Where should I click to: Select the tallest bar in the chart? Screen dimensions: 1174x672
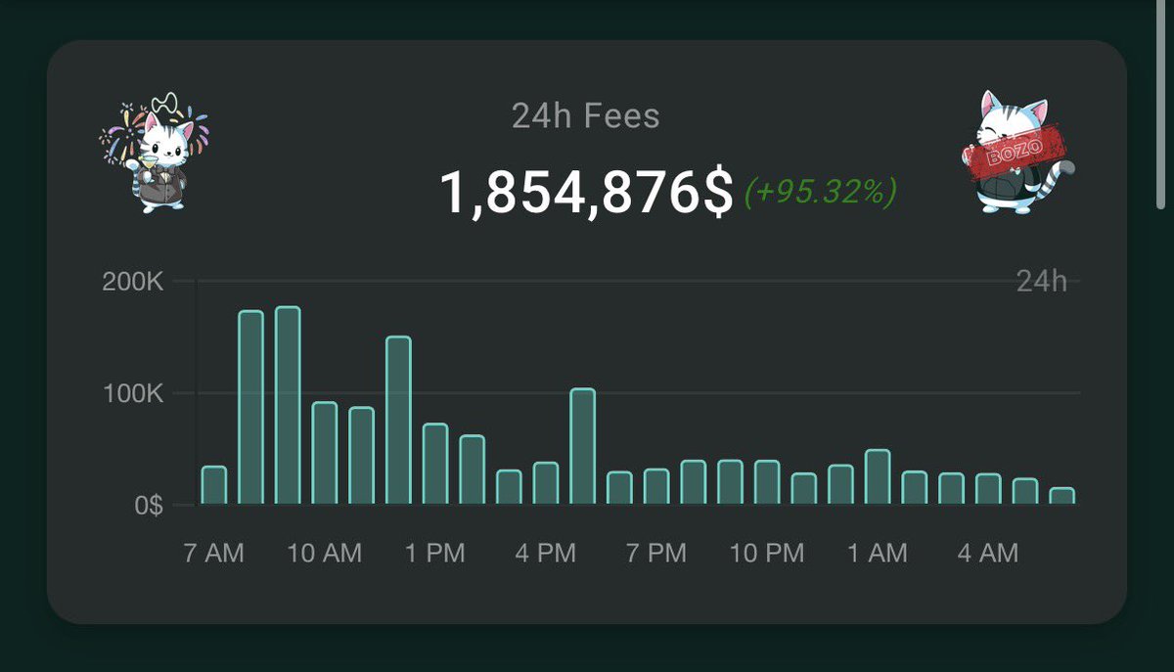288,406
